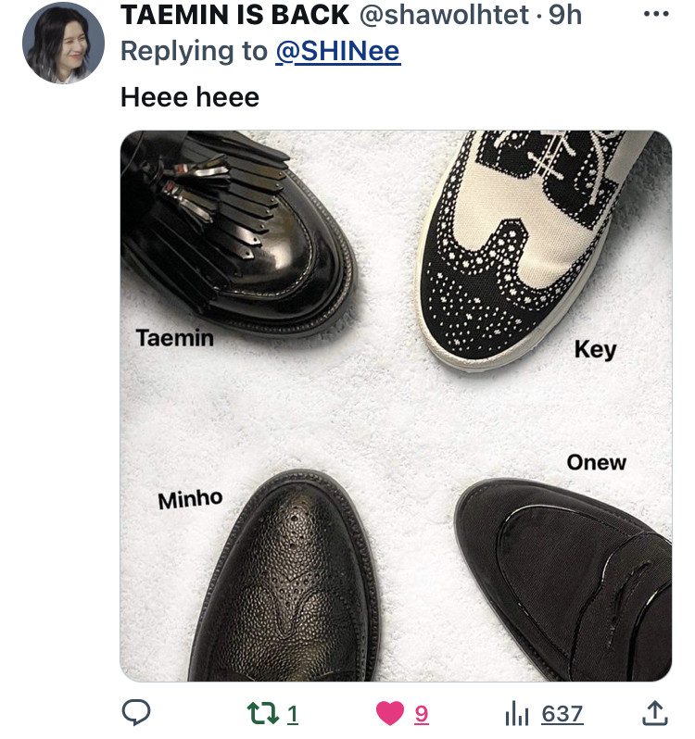This screenshot has height=739, width=695.
Task: Open the @SHINee mention link
Action: (338, 51)
